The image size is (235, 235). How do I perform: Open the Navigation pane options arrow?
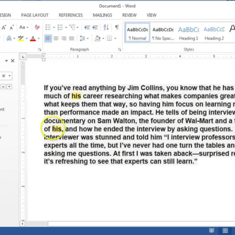point(7,61)
